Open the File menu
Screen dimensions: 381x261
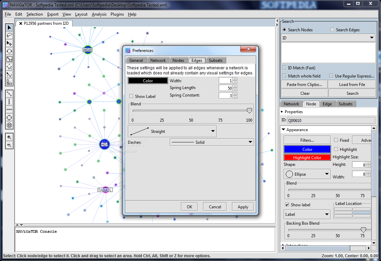[7, 14]
